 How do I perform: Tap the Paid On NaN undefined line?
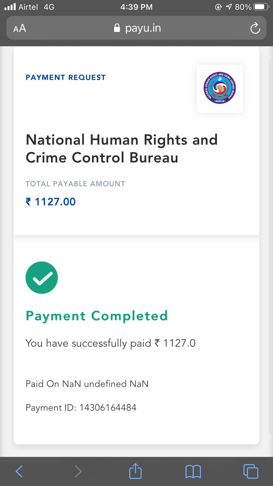(x=87, y=384)
